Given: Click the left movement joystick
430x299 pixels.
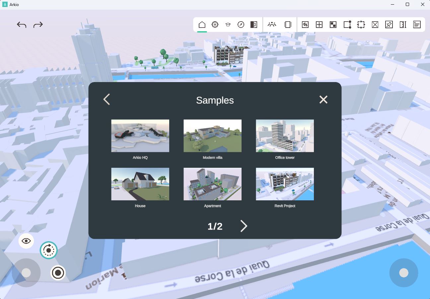Looking at the screenshot, I should pyautogui.click(x=26, y=273).
